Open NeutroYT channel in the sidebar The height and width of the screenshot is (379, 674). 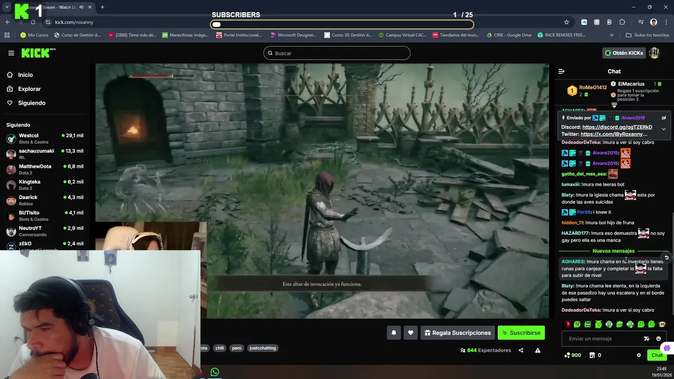[45, 231]
